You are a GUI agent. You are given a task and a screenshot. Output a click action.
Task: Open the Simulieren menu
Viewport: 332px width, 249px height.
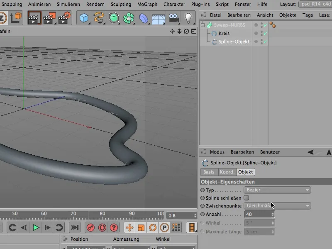pos(68,4)
